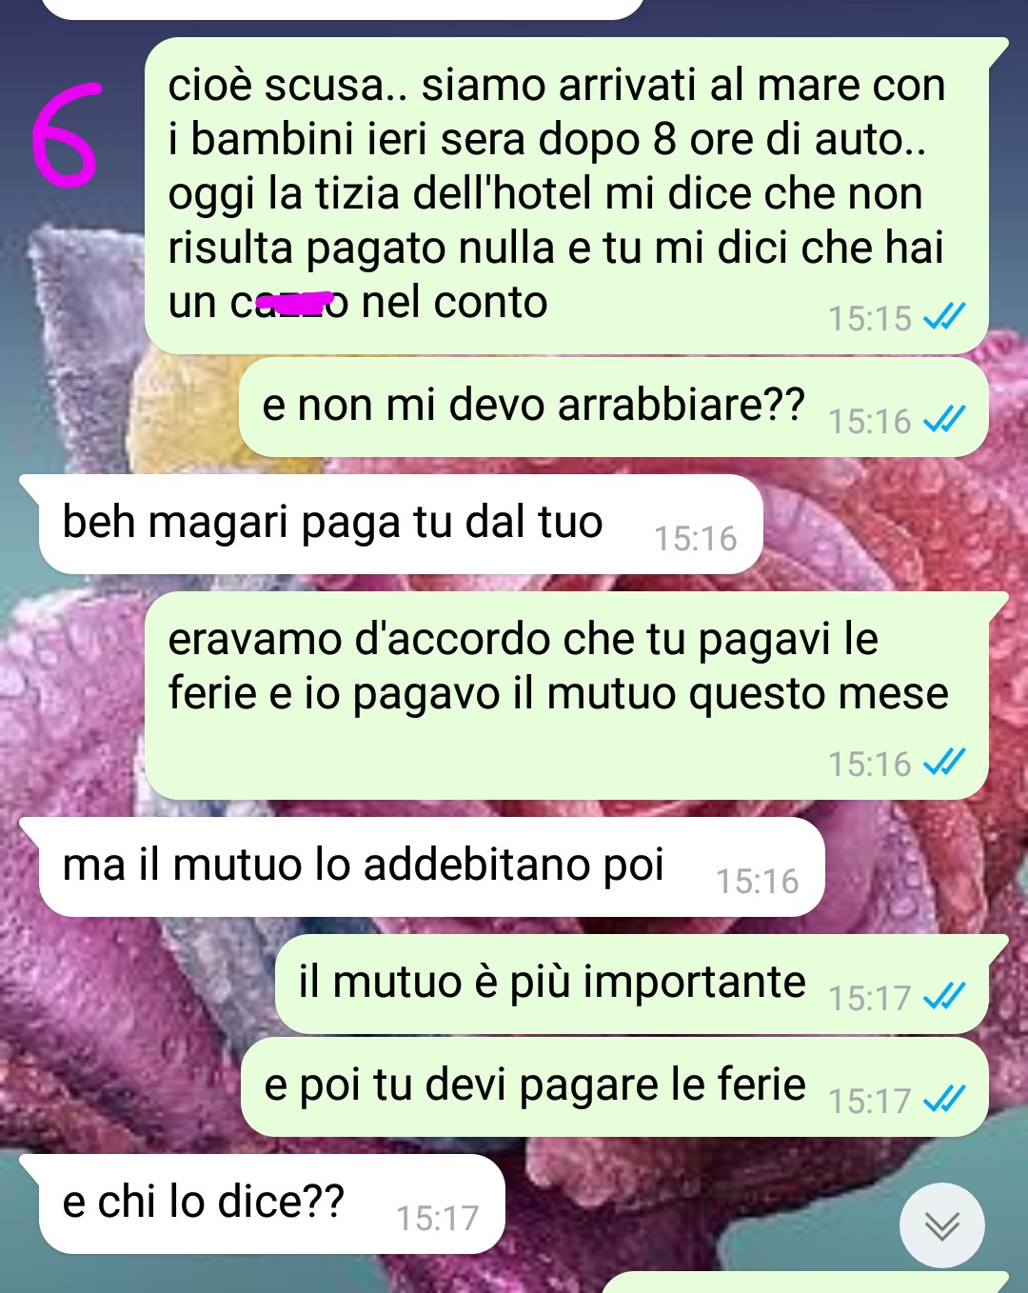
Task: Tap the blue read ticks of 15:15 message
Action: (945, 316)
